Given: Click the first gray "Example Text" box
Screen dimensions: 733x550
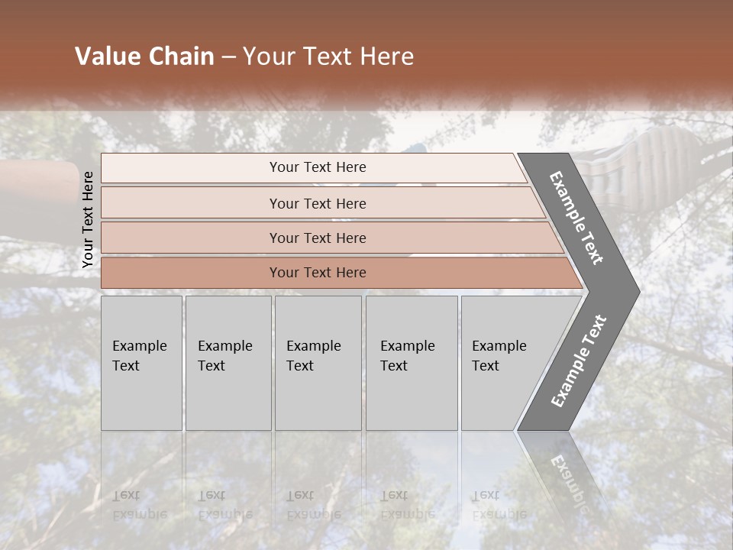Looking at the screenshot, I should [x=141, y=363].
